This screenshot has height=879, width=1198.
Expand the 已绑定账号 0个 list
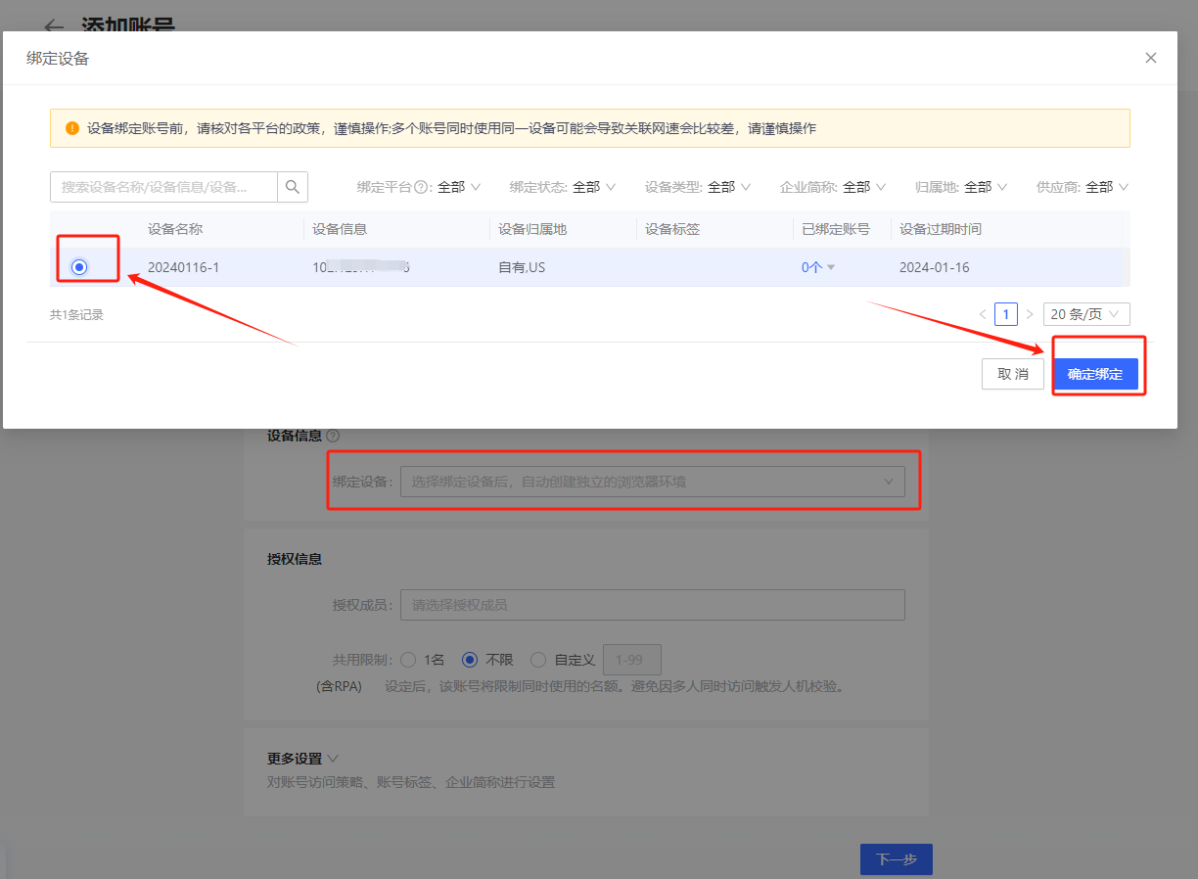tap(818, 267)
